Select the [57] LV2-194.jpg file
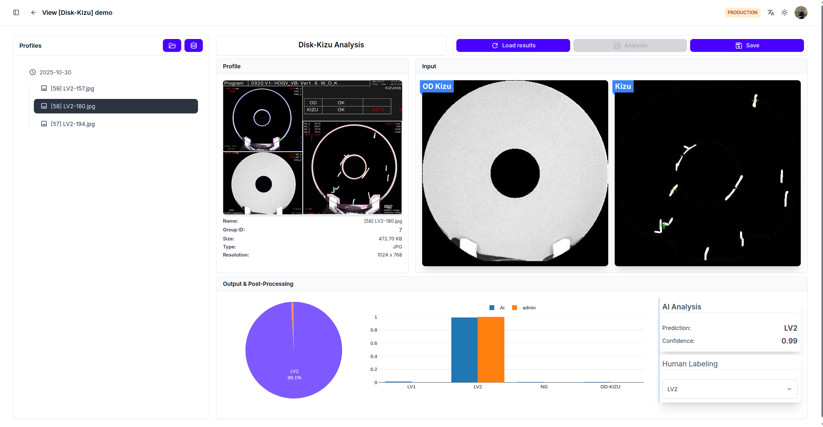This screenshot has width=823, height=427. pos(73,124)
